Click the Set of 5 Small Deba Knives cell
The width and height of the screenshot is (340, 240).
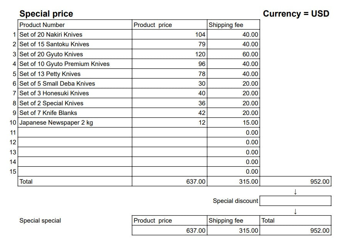pos(75,83)
